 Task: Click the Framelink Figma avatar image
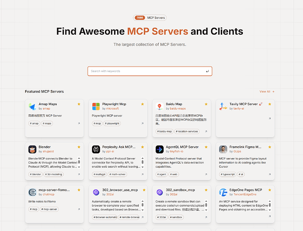click(x=223, y=149)
